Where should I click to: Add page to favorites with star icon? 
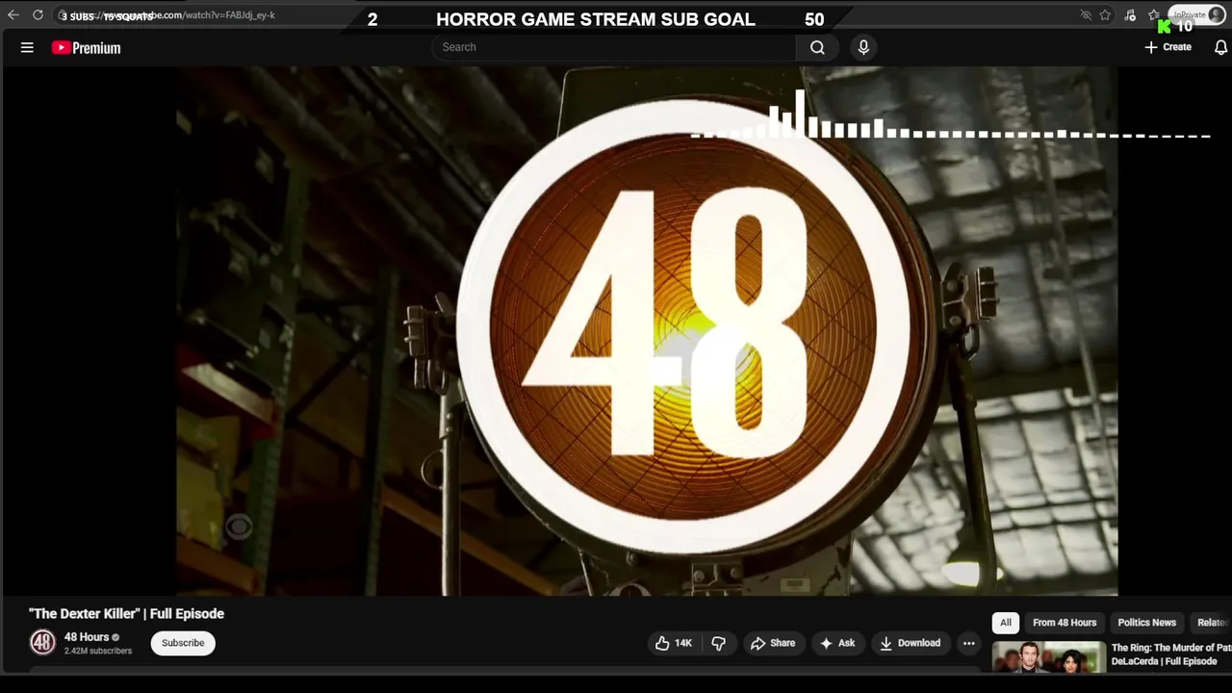click(x=1105, y=15)
